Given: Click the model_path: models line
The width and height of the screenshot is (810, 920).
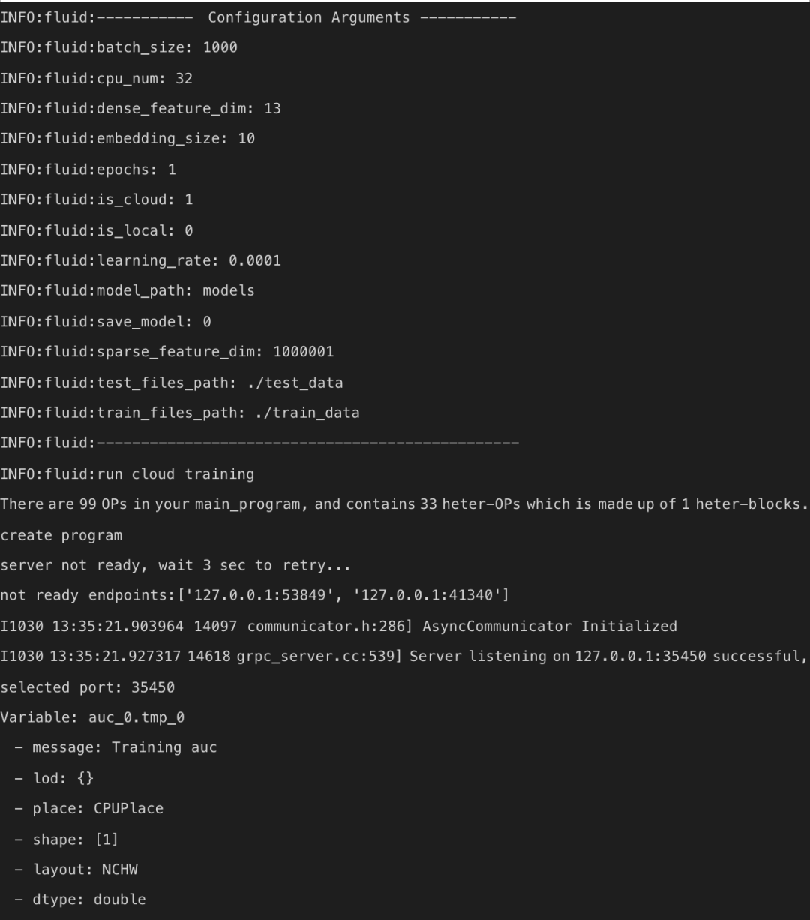Looking at the screenshot, I should [127, 291].
